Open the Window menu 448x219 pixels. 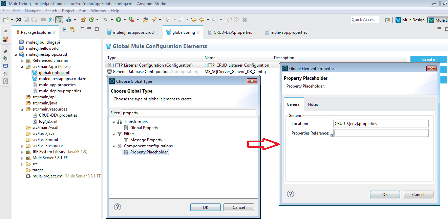pos(98,10)
